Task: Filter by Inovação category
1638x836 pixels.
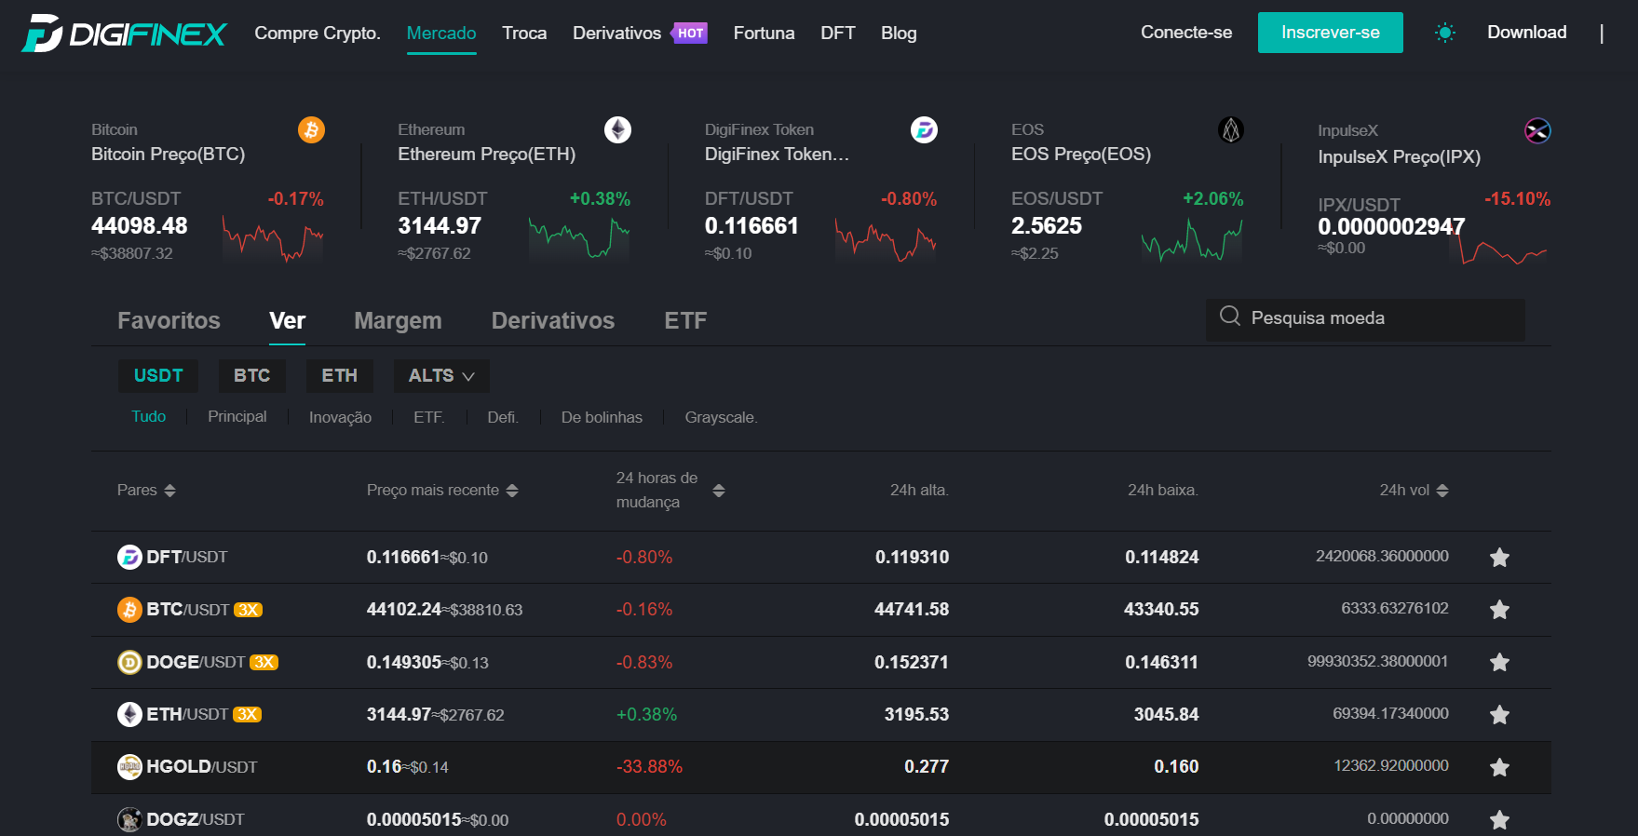Action: pos(340,417)
